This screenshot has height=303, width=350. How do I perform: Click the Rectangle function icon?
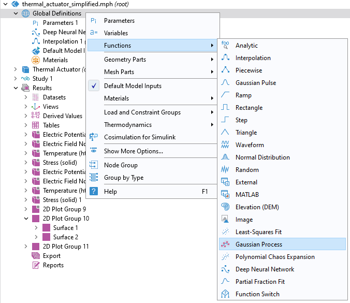click(225, 107)
